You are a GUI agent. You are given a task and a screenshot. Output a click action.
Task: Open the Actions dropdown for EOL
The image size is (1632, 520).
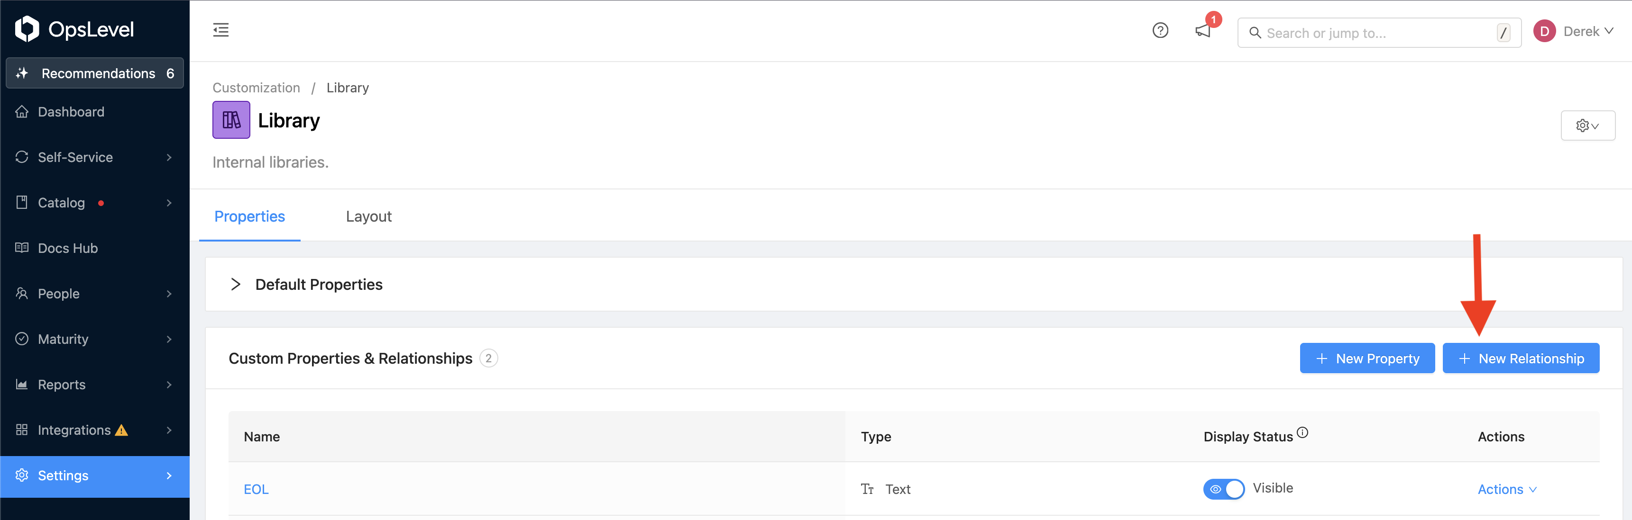(x=1506, y=490)
